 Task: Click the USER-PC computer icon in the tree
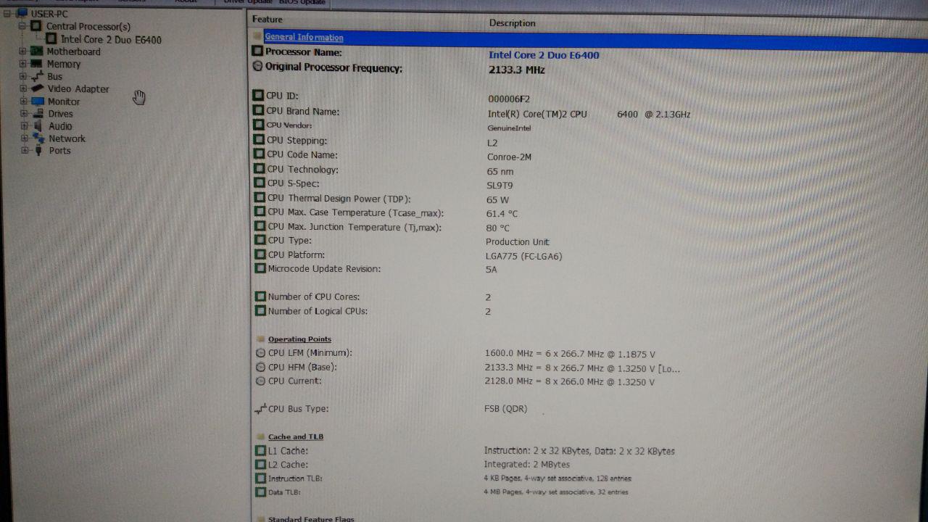point(22,13)
